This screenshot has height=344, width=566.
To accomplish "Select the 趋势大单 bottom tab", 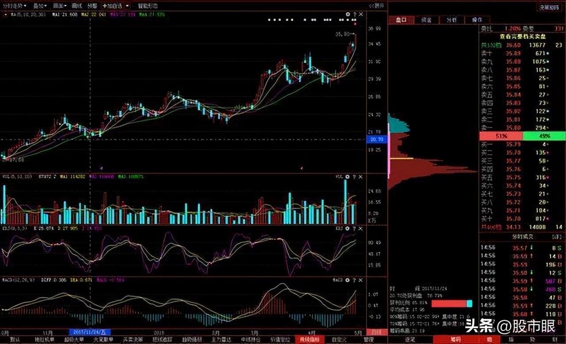I will point(74,340).
